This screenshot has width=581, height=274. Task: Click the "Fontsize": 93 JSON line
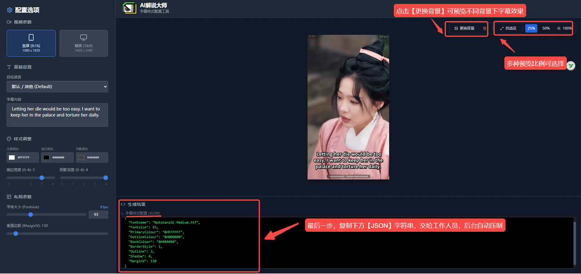pos(143,228)
